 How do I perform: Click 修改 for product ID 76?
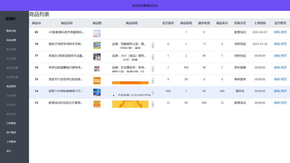pyautogui.click(x=284, y=68)
